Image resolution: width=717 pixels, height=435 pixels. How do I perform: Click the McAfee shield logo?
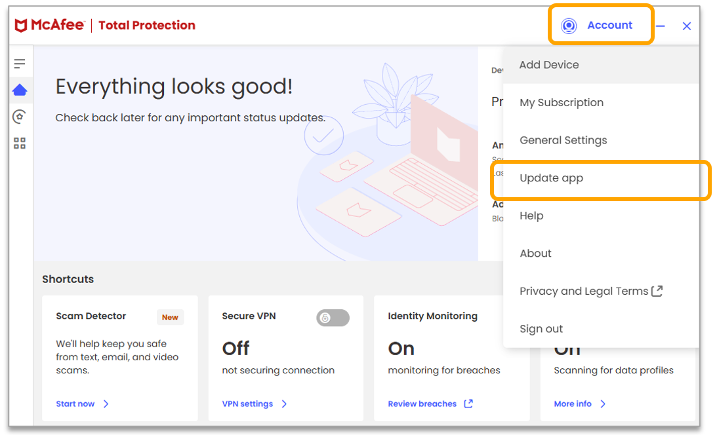[x=21, y=26]
